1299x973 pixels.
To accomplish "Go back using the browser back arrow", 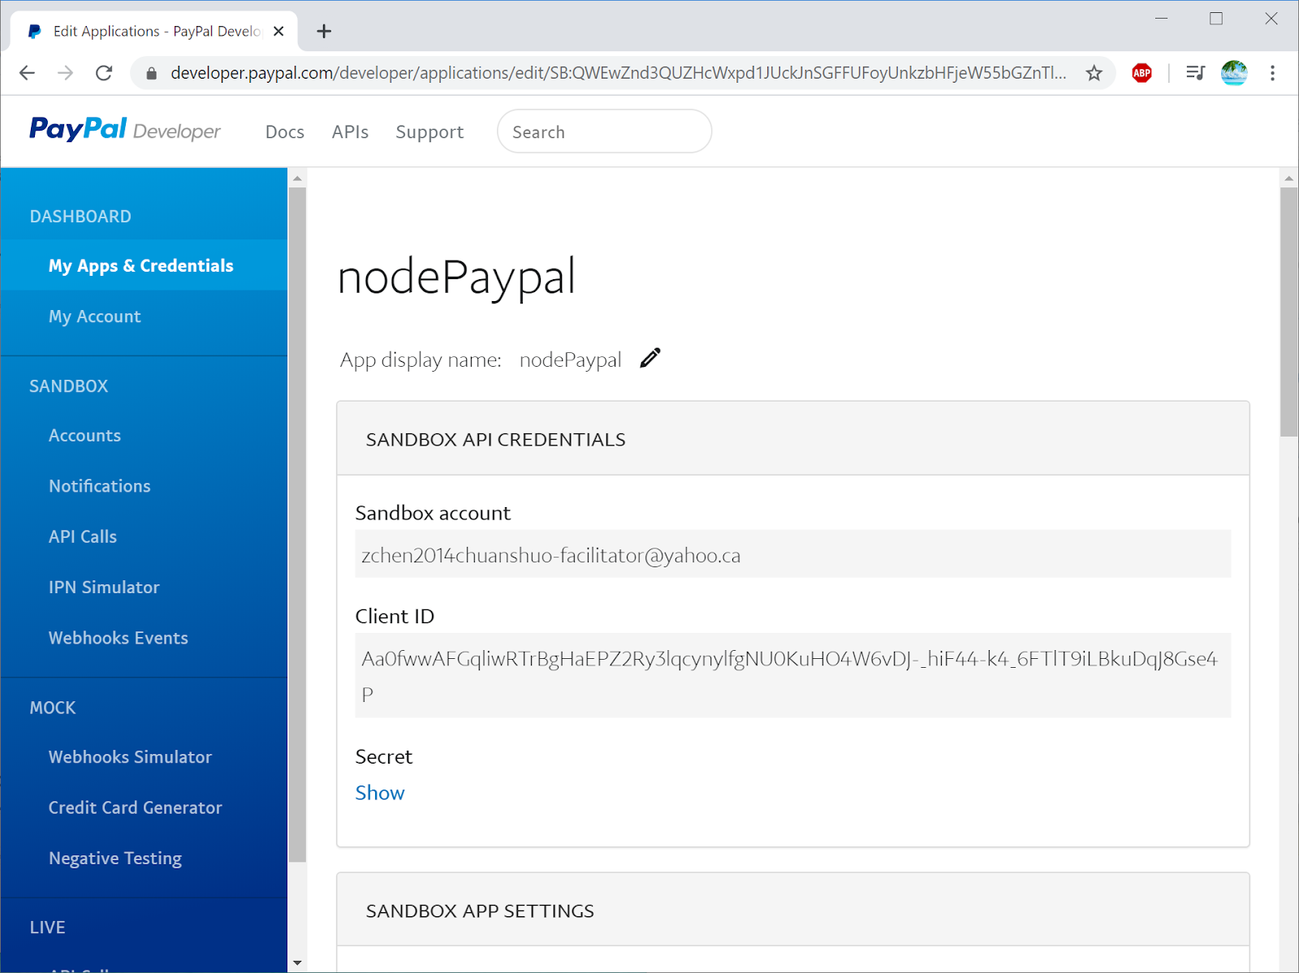I will pyautogui.click(x=27, y=73).
